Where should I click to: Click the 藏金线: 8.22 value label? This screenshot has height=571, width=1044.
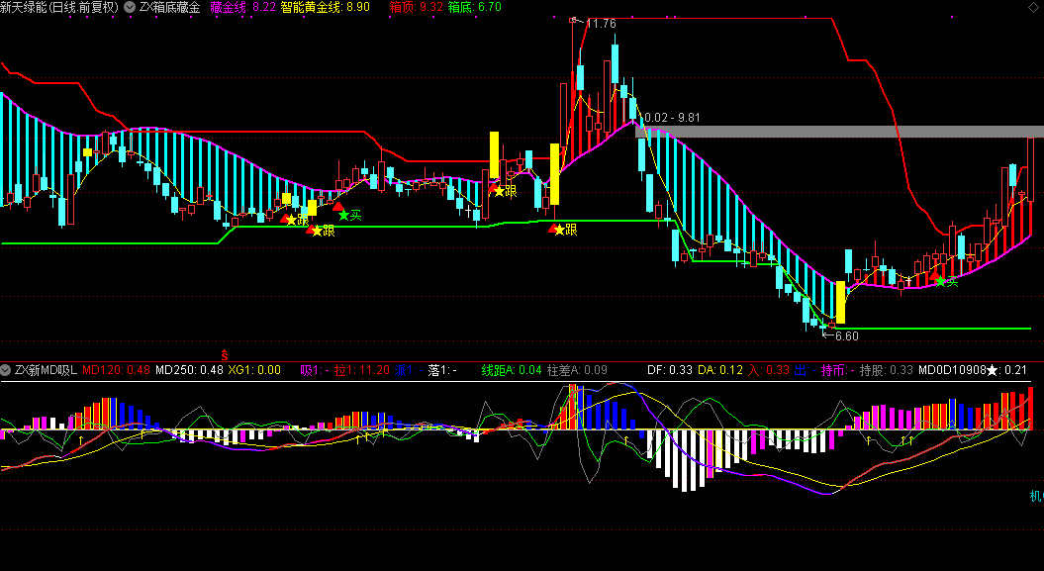pos(243,7)
